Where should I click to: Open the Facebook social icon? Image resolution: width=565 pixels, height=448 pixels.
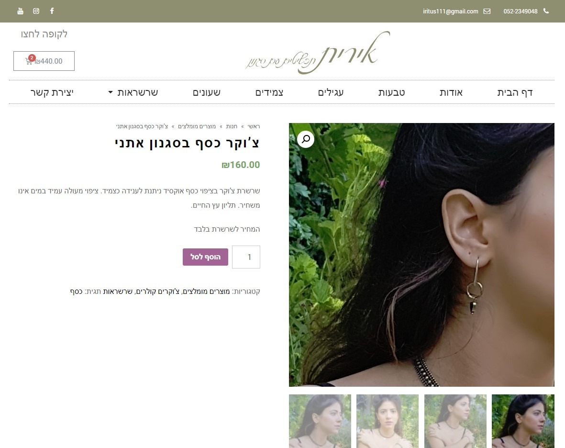52,11
